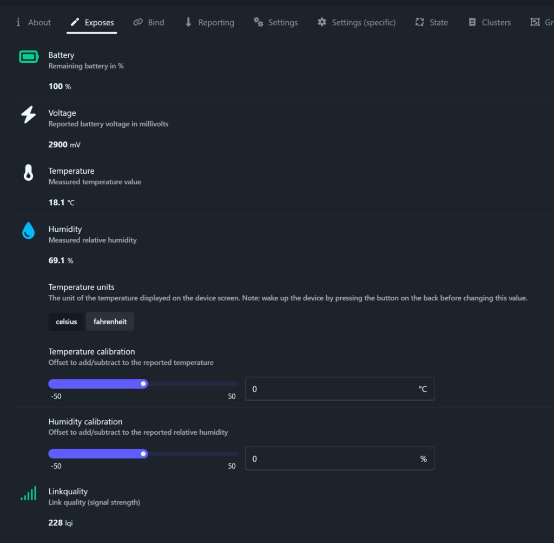Image resolution: width=554 pixels, height=543 pixels.
Task: Click the green battery icon
Action: coord(29,56)
